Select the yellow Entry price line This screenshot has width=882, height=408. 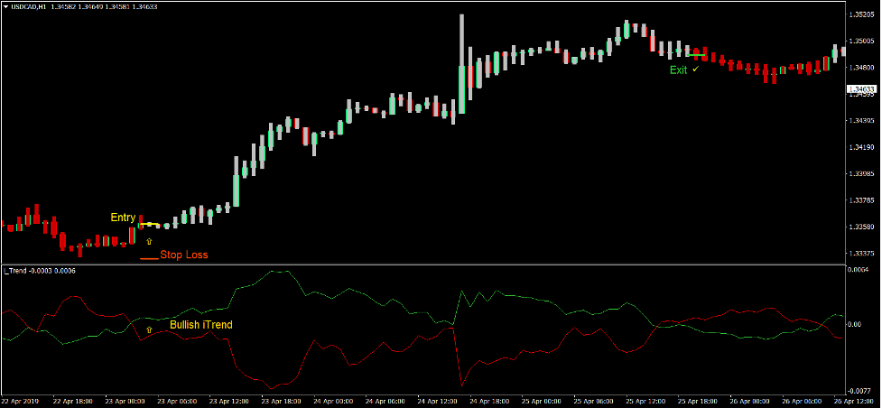point(148,224)
